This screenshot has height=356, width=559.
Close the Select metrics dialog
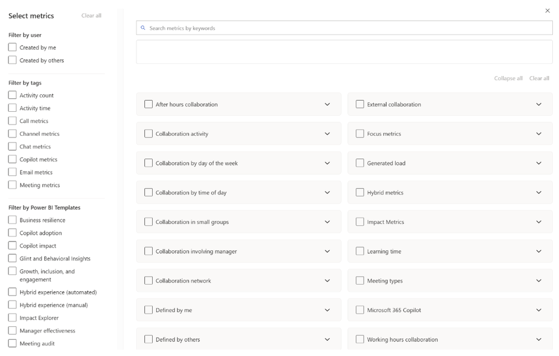point(547,11)
